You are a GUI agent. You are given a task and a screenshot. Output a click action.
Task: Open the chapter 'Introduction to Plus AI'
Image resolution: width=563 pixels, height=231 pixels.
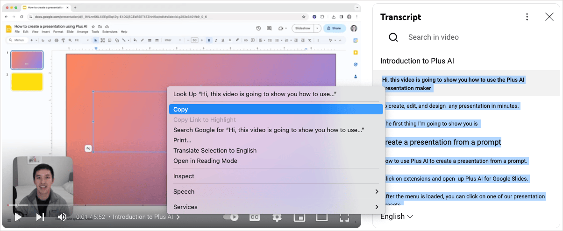tap(146, 217)
